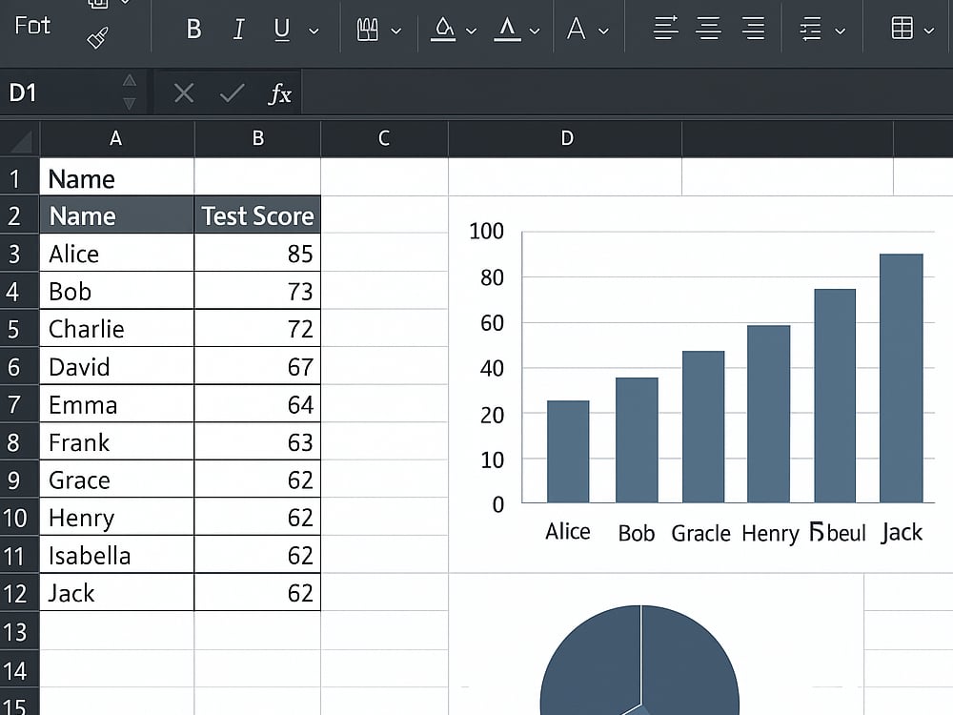Open fill color dropdown arrow
Screen dimensions: 953x715
click(471, 31)
